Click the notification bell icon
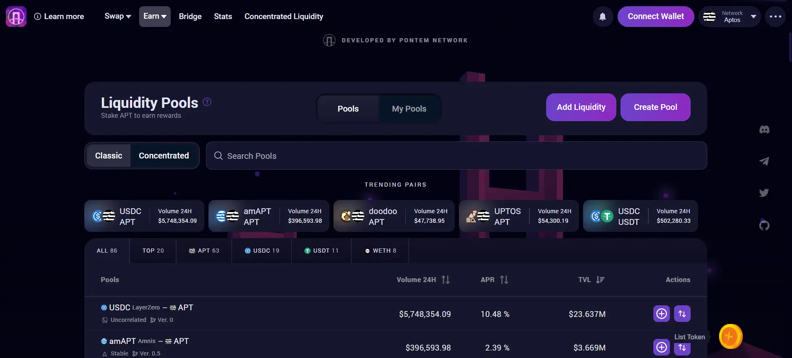Screen dimensions: 792x358 pos(602,17)
